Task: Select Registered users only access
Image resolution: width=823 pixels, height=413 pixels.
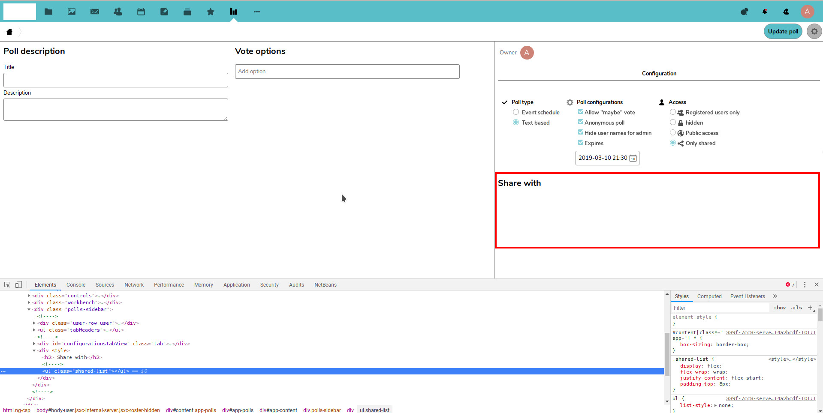Action: 673,112
